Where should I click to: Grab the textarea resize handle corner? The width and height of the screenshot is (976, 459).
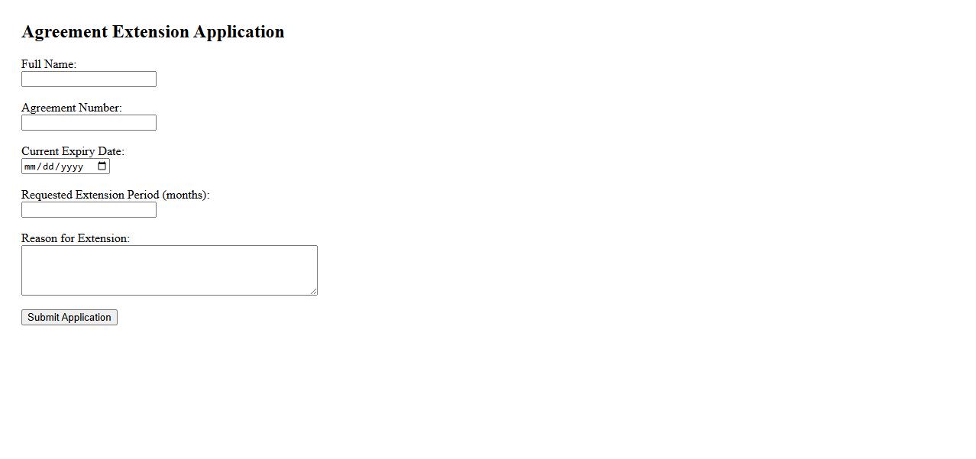[313, 291]
